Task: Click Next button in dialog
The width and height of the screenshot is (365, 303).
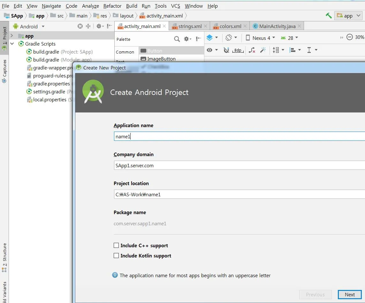Action: [x=350, y=294]
